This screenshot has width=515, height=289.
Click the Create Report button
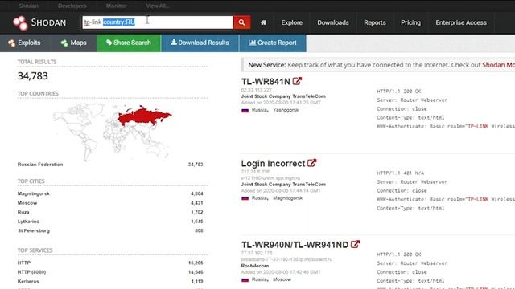click(x=273, y=43)
